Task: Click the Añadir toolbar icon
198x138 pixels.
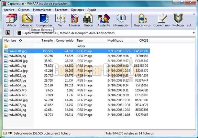Action: point(12,18)
